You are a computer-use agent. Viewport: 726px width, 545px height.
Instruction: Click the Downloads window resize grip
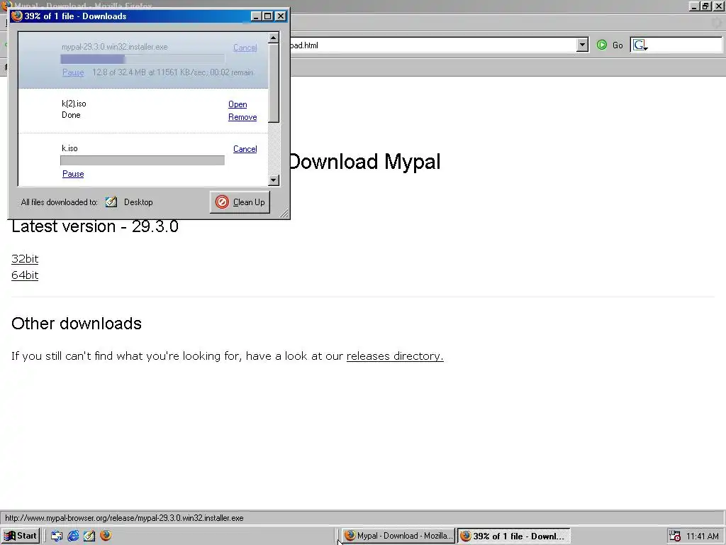(x=284, y=213)
